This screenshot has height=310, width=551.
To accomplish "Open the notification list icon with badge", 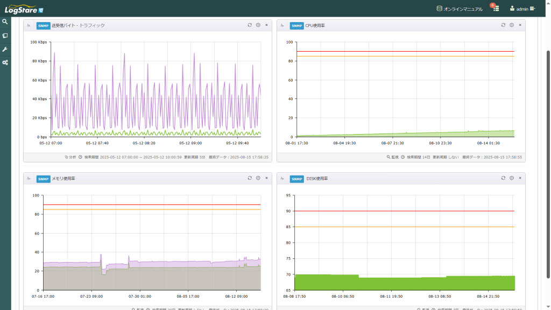I will pyautogui.click(x=495, y=8).
